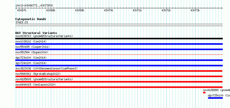Click the 43070k ruler tick label
Image resolution: width=230 pixels, height=108 pixels.
pyautogui.click(x=109, y=10)
